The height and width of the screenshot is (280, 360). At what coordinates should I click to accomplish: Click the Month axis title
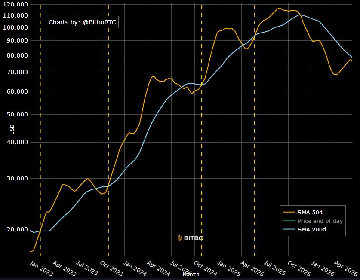coord(191,274)
